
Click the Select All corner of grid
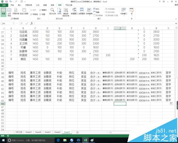[x=3, y=28]
